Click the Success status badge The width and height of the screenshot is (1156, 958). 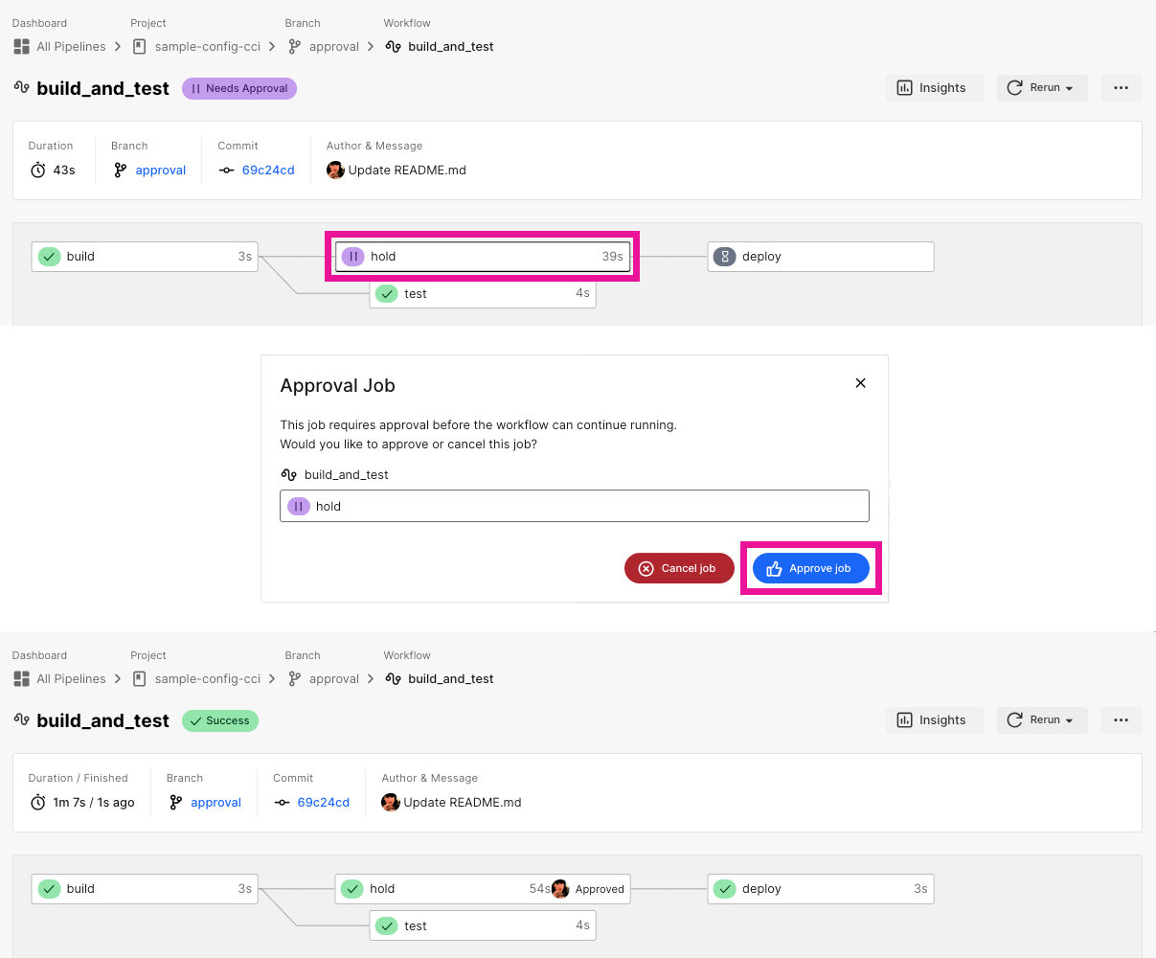click(220, 720)
